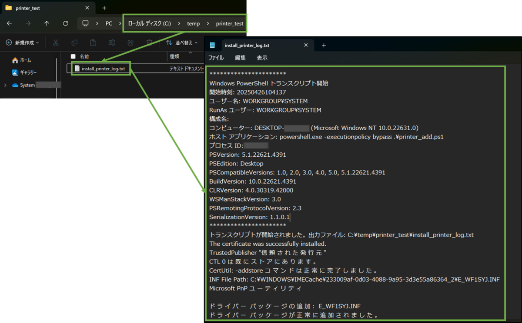Click line The certificate was successfully installed.
522x323 pixels.
tap(268, 244)
